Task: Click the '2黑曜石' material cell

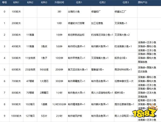Action: tap(44, 93)
